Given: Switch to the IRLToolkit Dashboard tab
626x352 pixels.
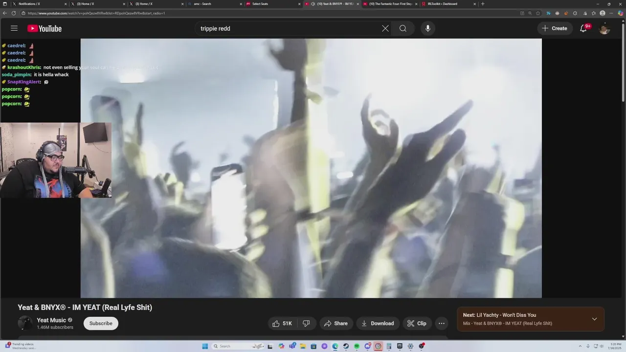Looking at the screenshot, I should (x=447, y=4).
